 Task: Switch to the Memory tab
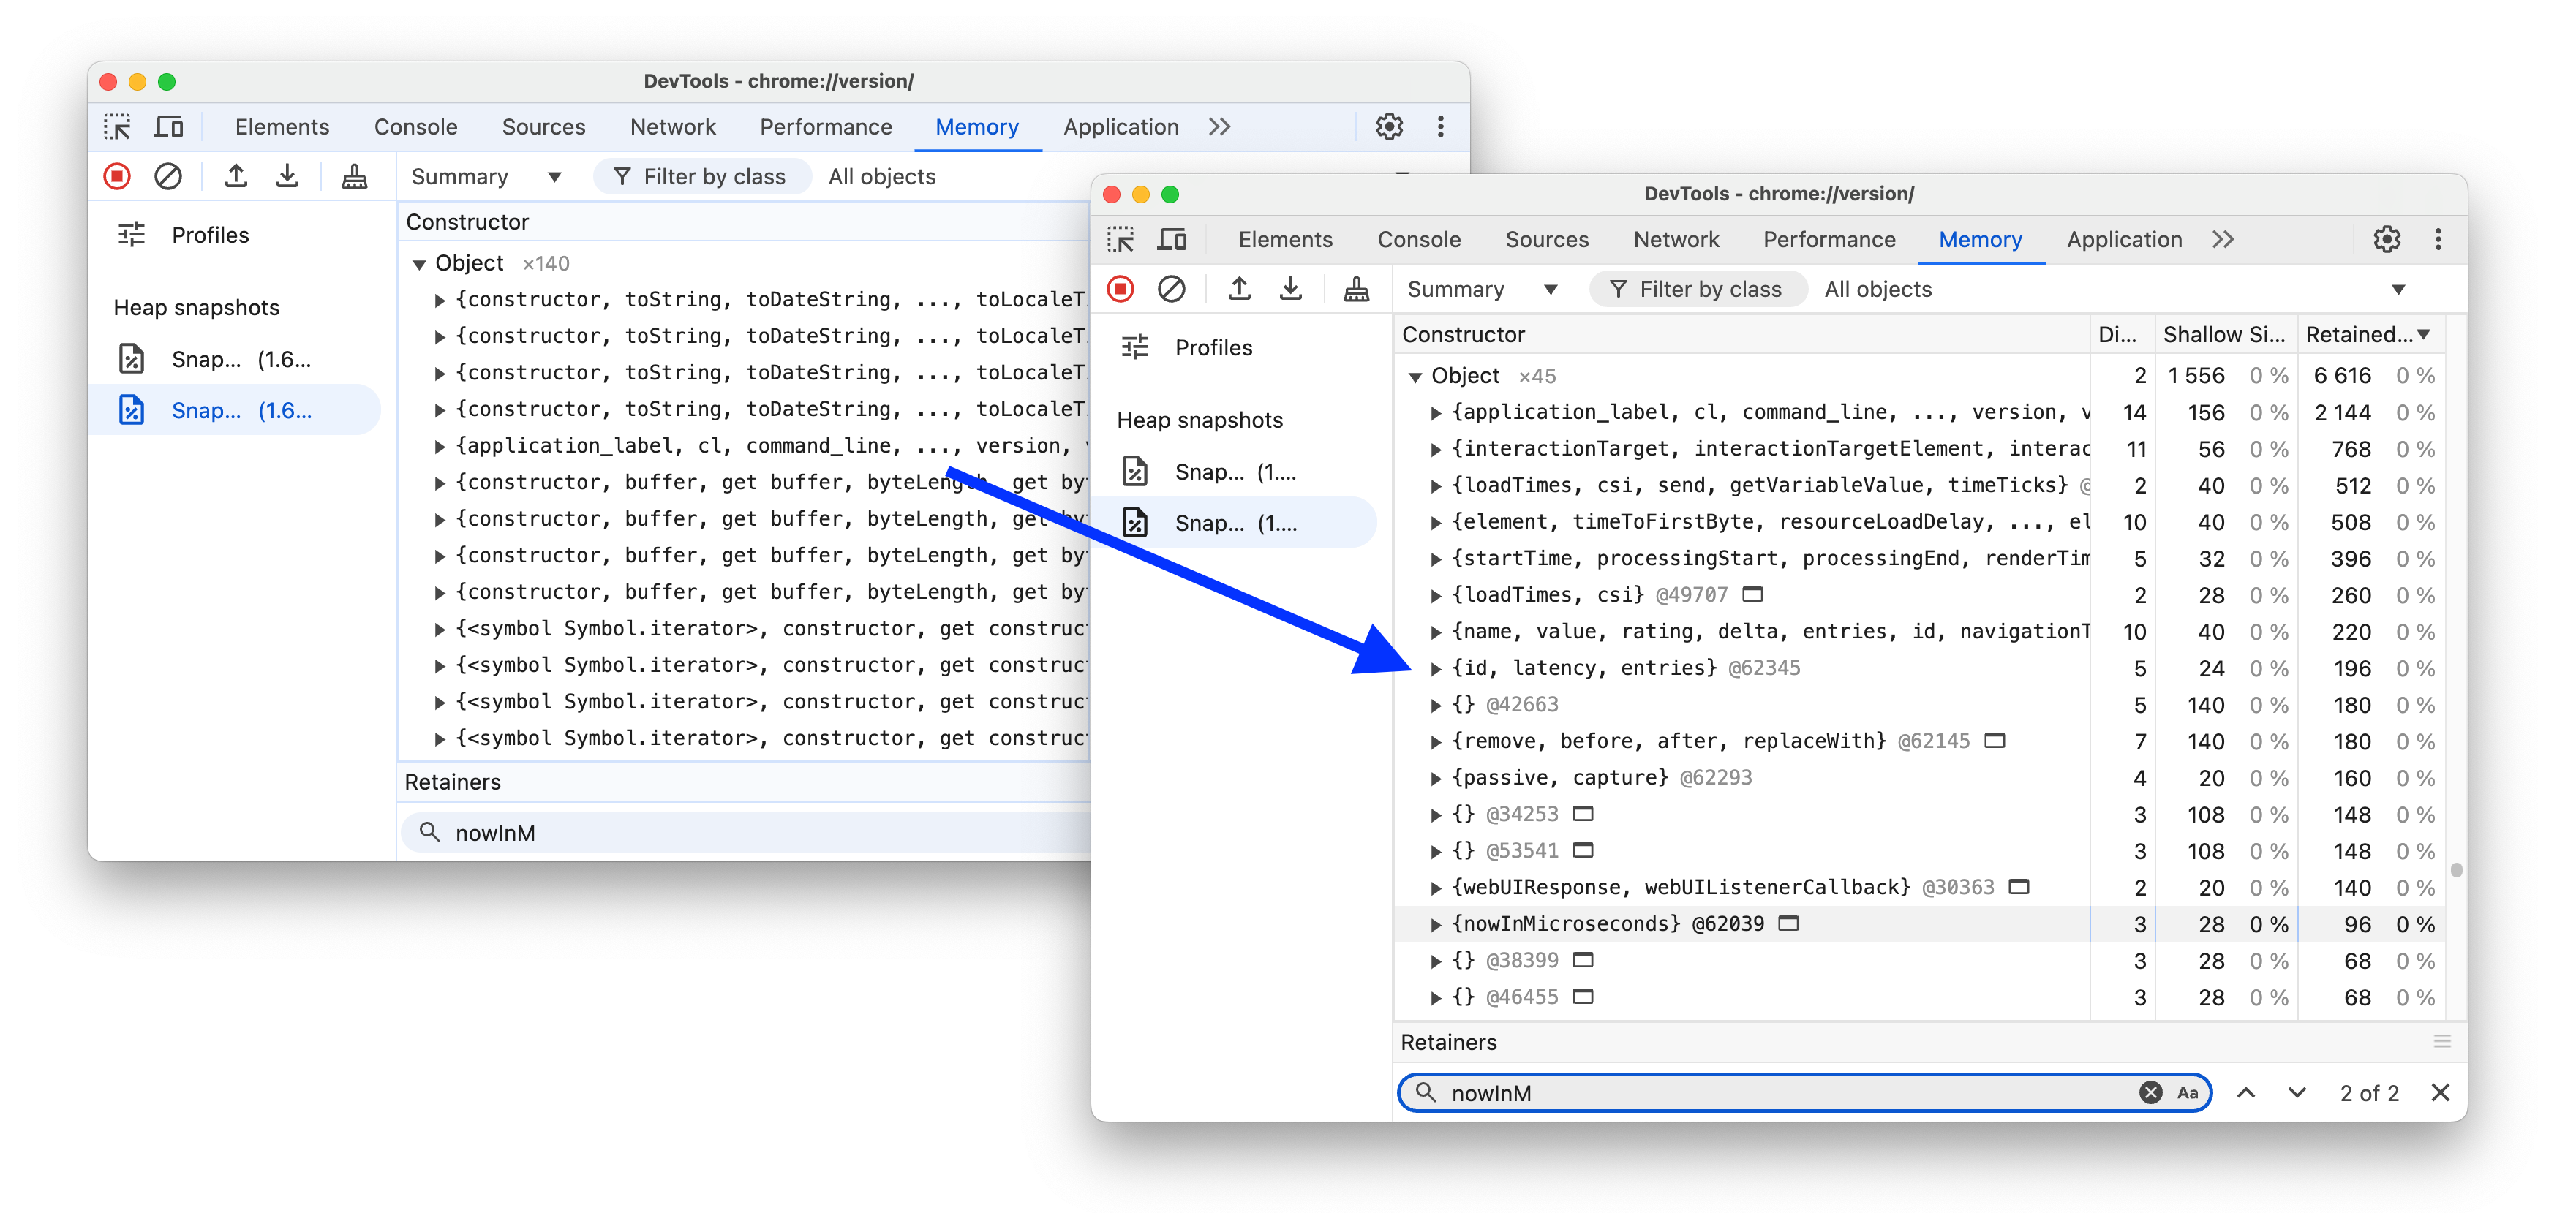[1975, 240]
